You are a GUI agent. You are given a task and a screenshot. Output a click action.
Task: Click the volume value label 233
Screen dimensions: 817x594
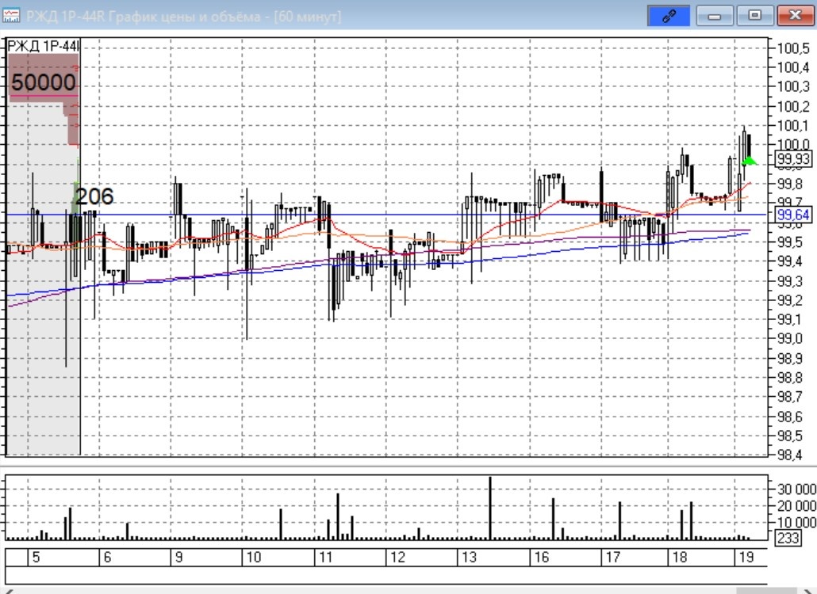[788, 537]
